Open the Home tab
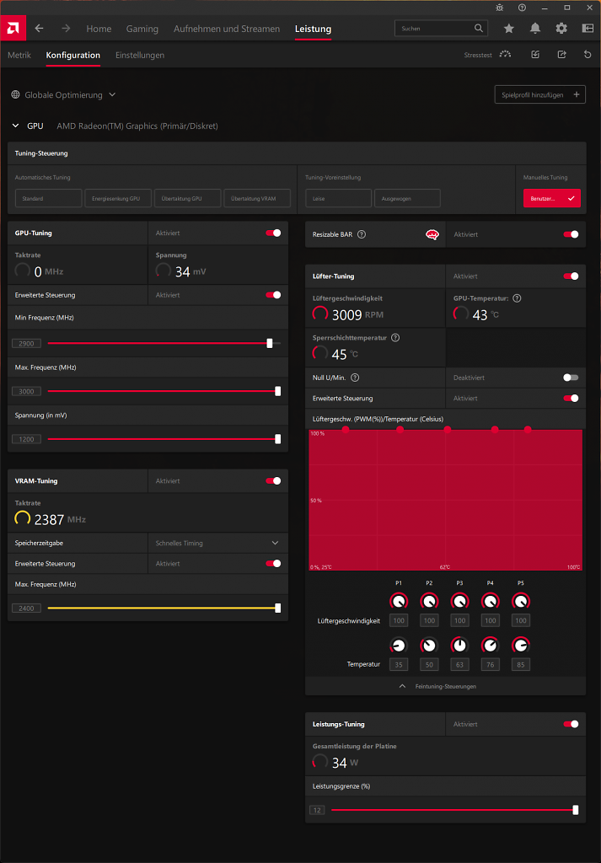The height and width of the screenshot is (863, 601). coord(99,29)
